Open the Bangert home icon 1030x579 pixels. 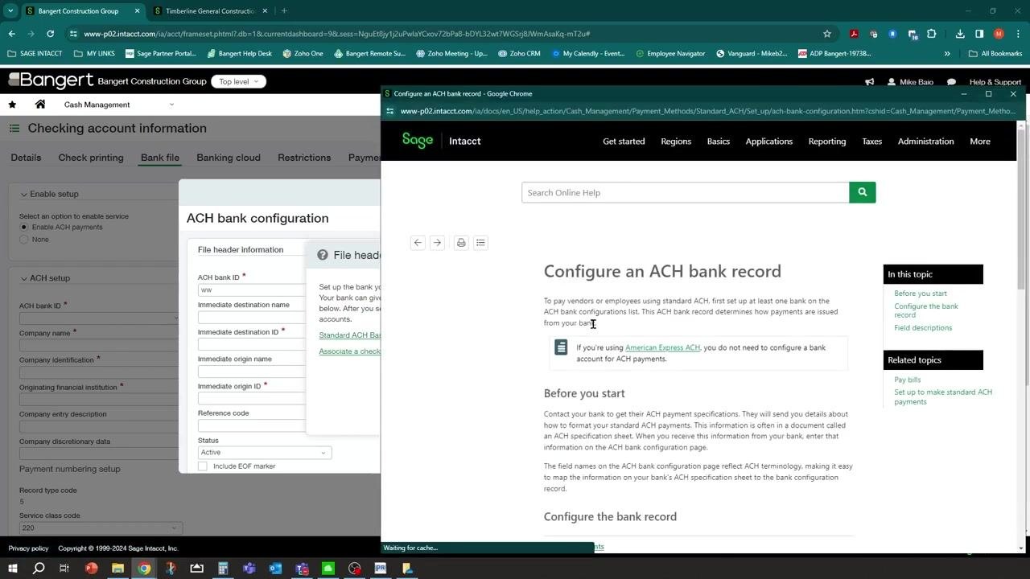[40, 105]
